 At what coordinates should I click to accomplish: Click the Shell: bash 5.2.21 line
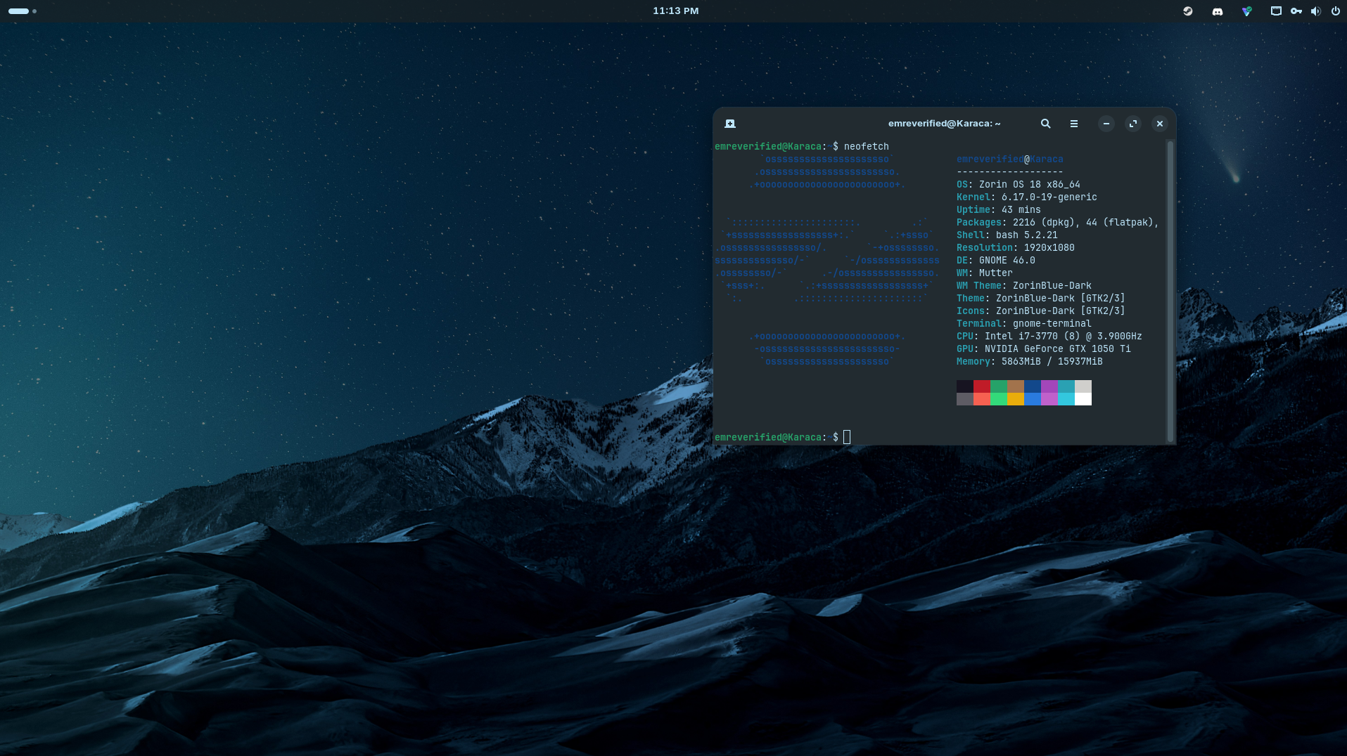pos(1007,235)
